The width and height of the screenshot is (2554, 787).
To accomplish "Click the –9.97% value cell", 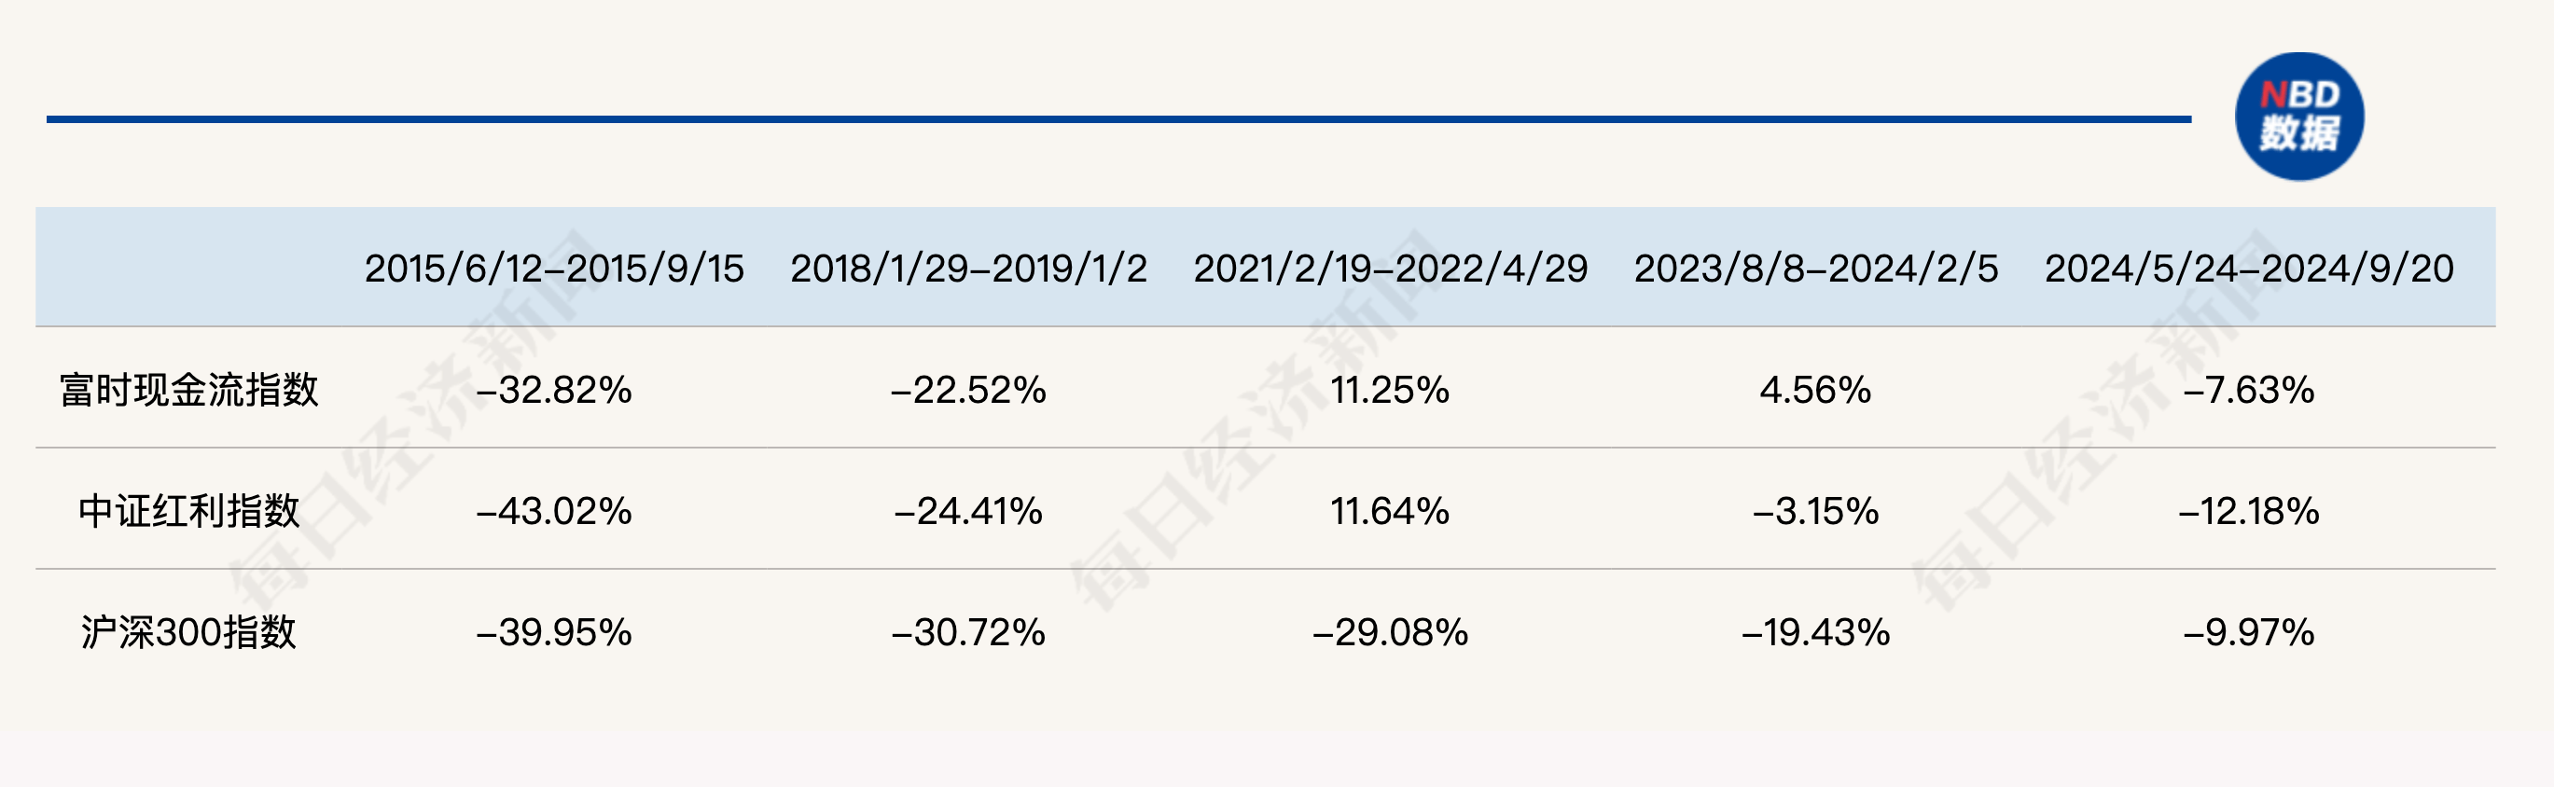I will [x=2249, y=632].
